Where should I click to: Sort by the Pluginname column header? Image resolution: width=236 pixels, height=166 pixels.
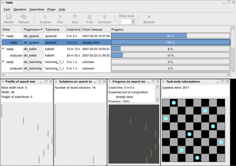(x=33, y=30)
